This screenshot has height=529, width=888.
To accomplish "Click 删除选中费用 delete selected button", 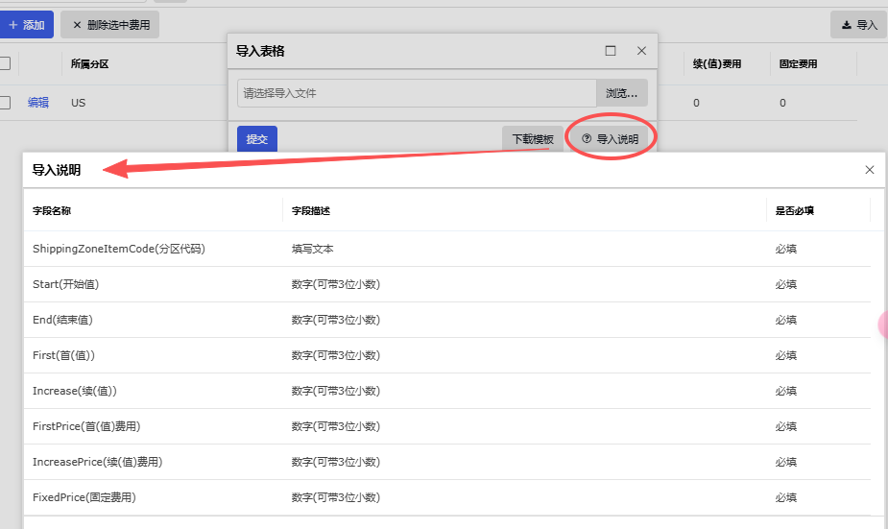I will (110, 25).
